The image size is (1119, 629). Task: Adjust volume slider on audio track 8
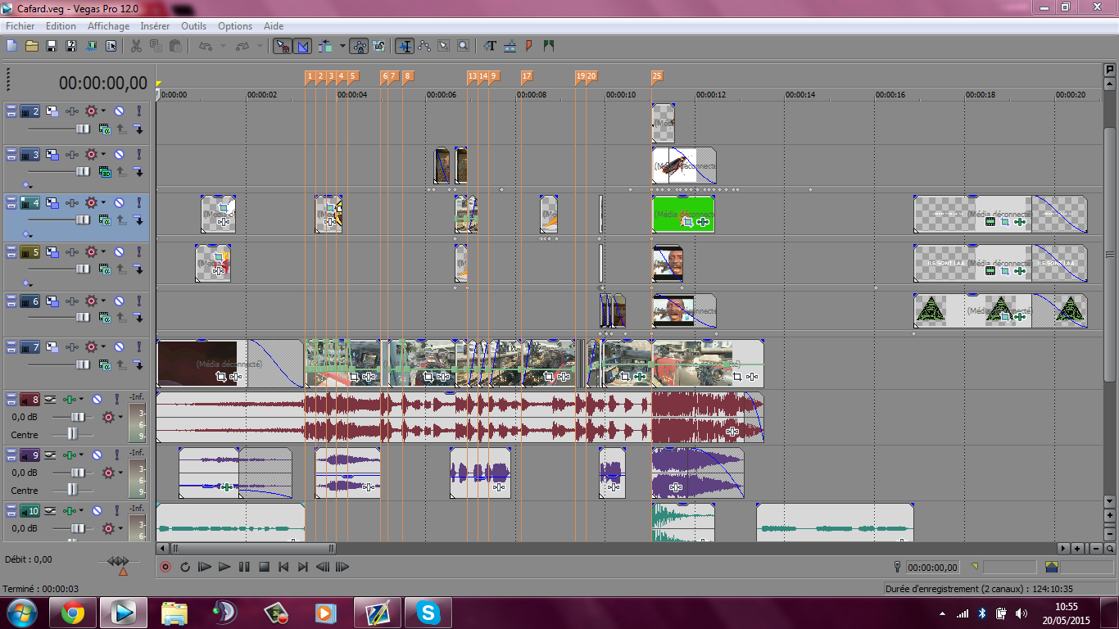pos(79,417)
